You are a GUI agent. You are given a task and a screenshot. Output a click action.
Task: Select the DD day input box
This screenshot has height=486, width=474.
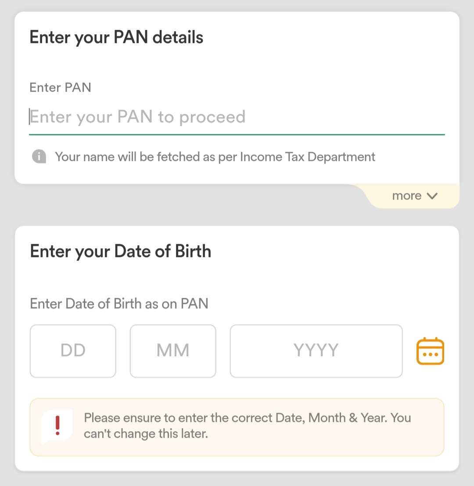72,350
